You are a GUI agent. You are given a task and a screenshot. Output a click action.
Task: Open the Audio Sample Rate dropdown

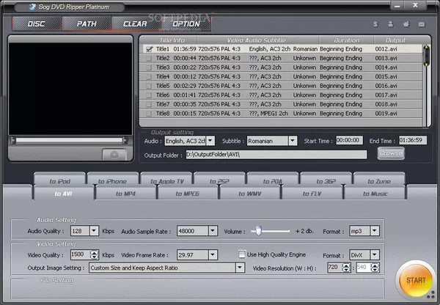[x=213, y=231]
